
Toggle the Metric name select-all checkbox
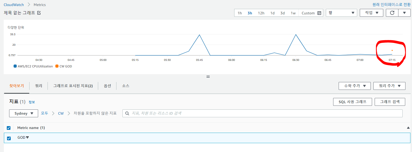pyautogui.click(x=9, y=128)
